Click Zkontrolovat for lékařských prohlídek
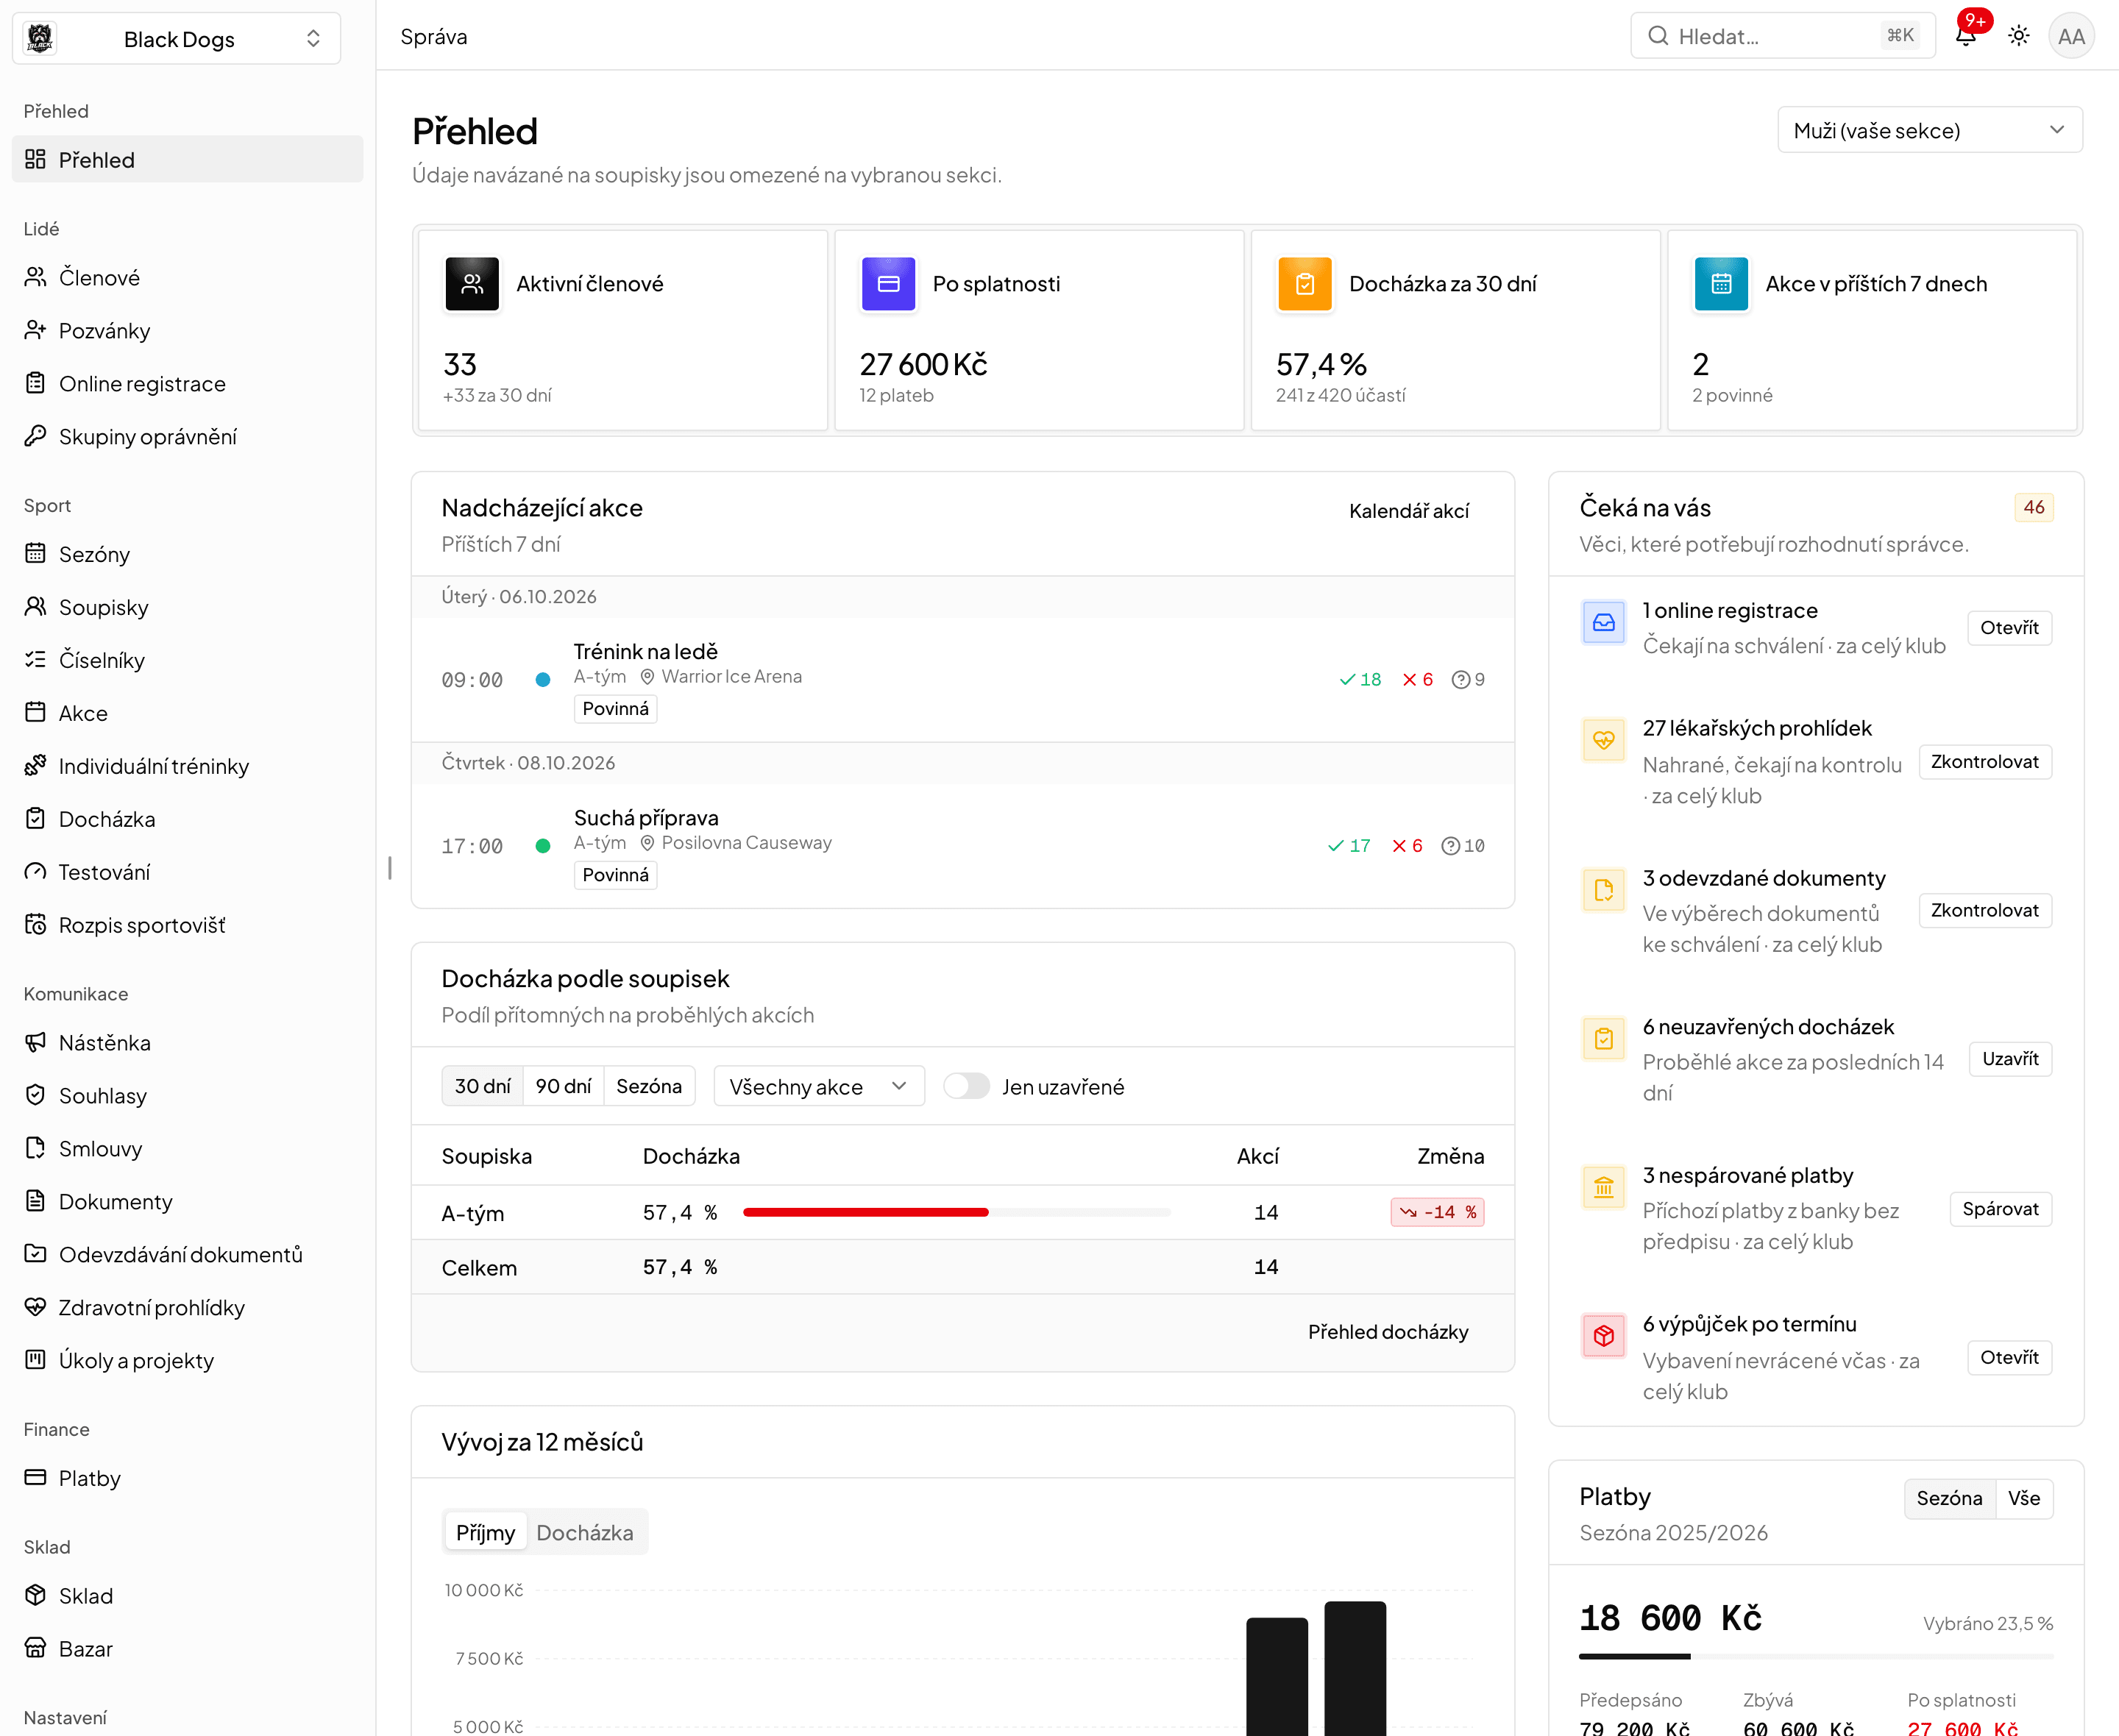 pos(1985,761)
